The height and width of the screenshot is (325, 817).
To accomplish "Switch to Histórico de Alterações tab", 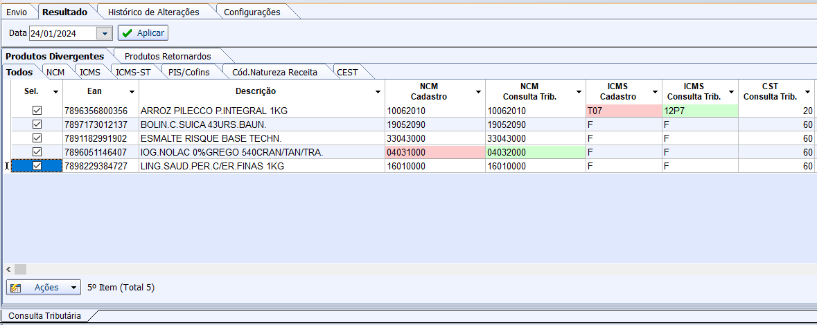I will (x=153, y=12).
